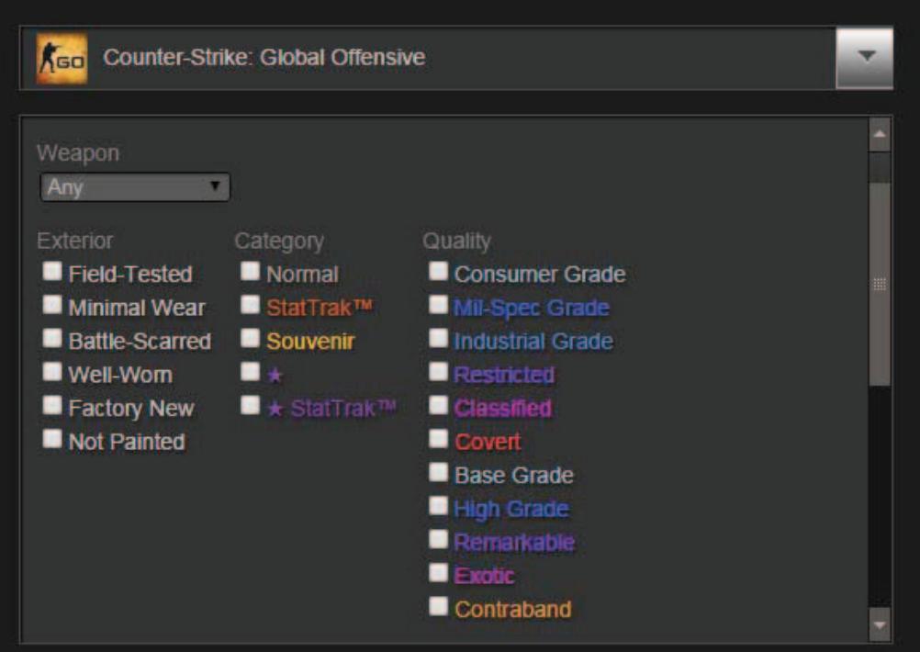Click the Contraband orange label
This screenshot has width=920, height=652.
(x=513, y=609)
